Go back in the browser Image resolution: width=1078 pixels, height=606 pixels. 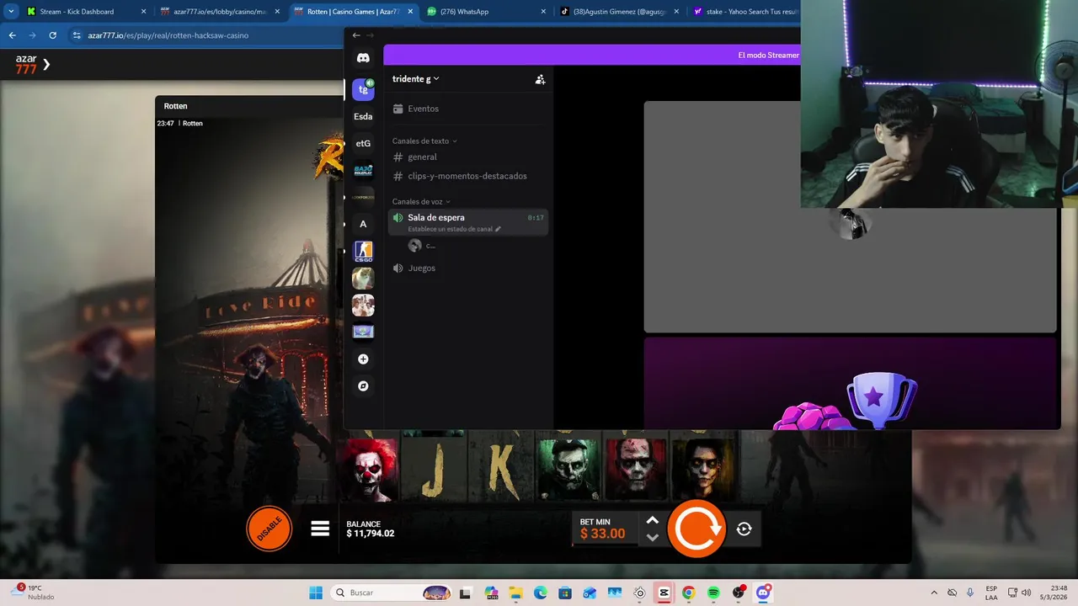coord(12,35)
